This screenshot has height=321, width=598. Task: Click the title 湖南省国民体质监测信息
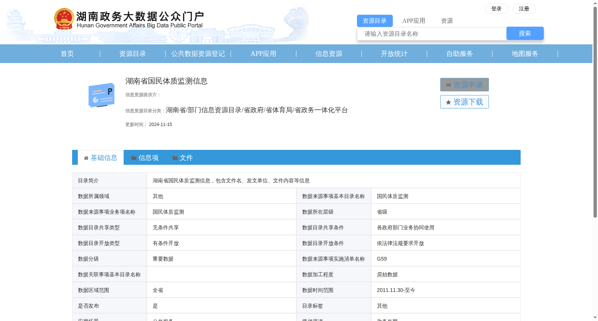tap(166, 81)
